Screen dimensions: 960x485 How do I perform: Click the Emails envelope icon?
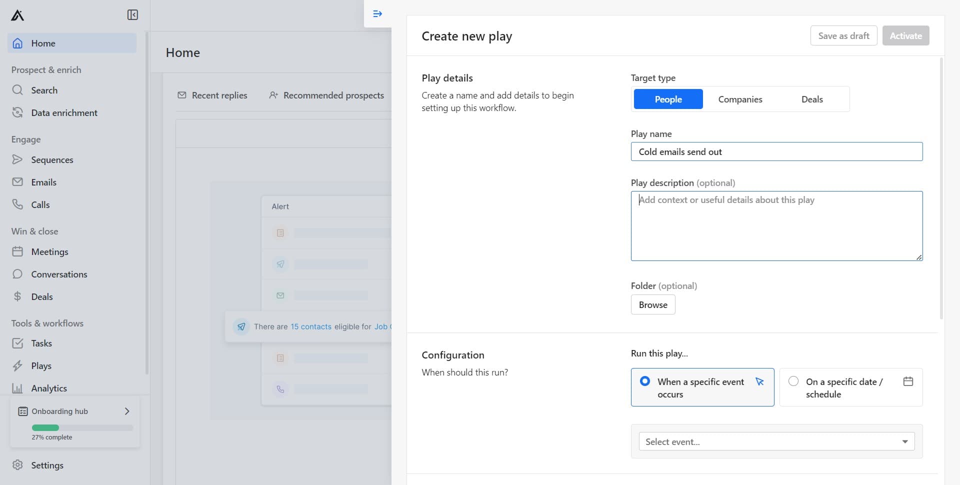point(17,182)
